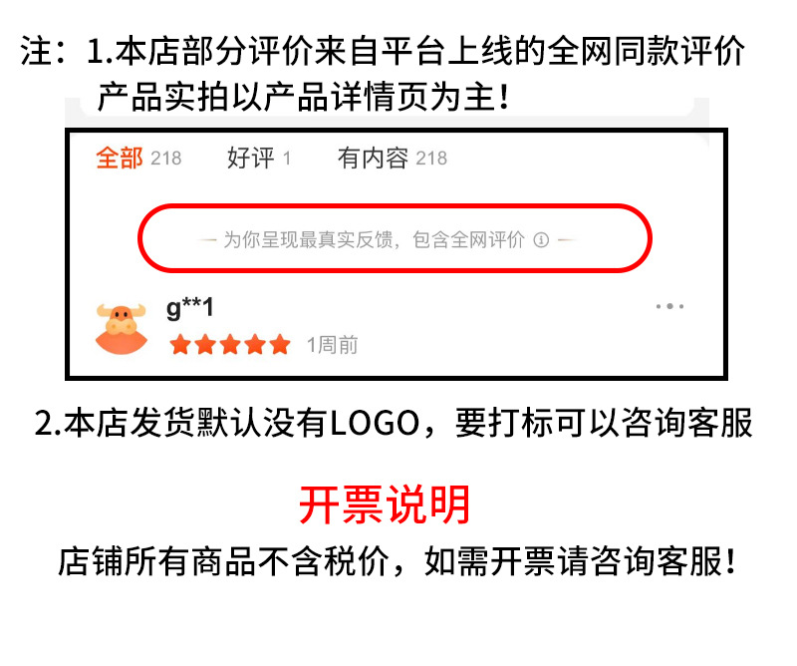Click the 218 count beside 全部
This screenshot has width=797, height=666.
pos(166,159)
